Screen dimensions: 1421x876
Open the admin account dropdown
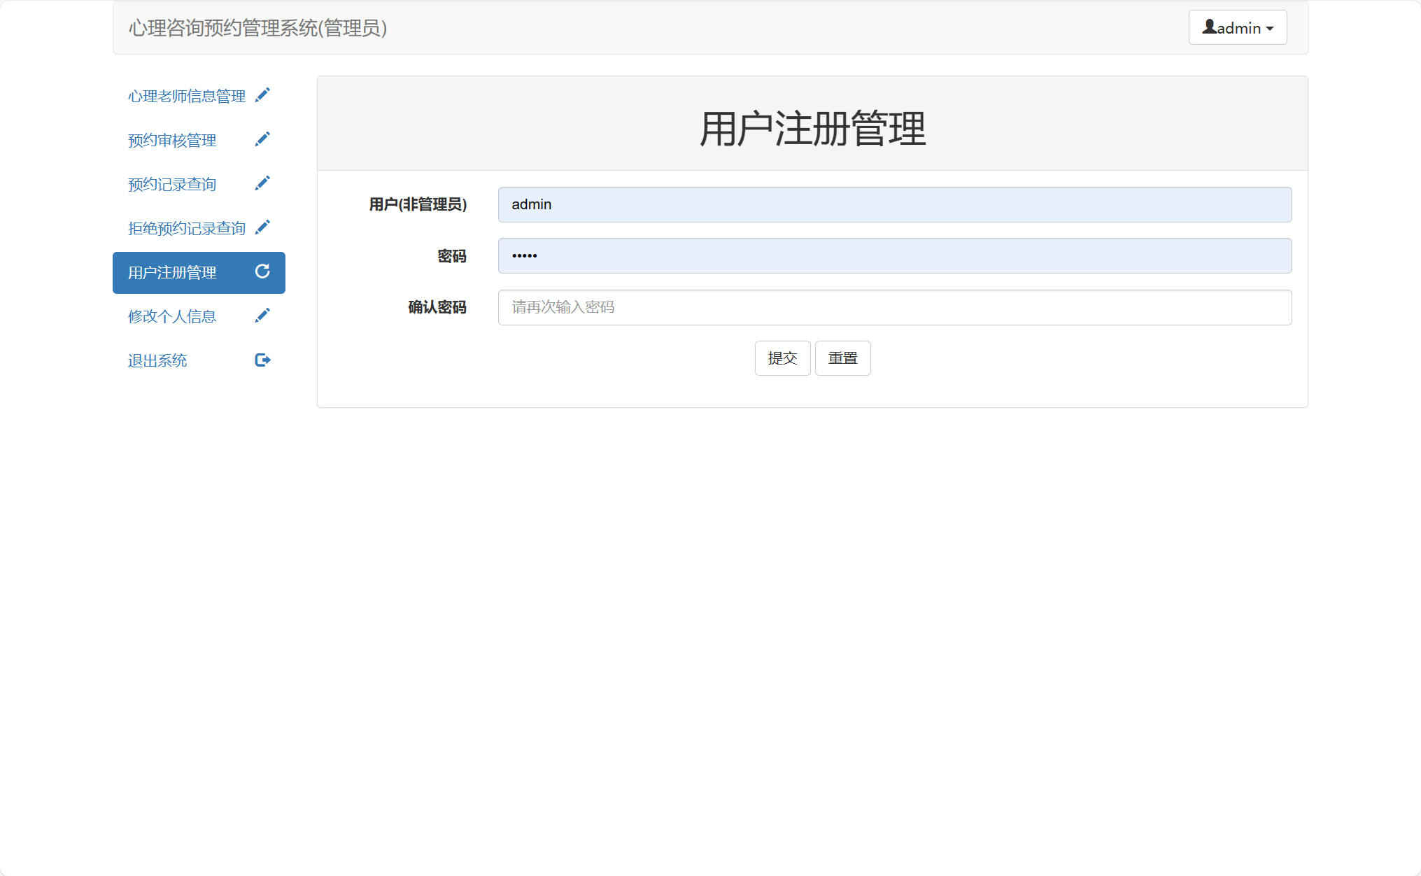(1237, 27)
